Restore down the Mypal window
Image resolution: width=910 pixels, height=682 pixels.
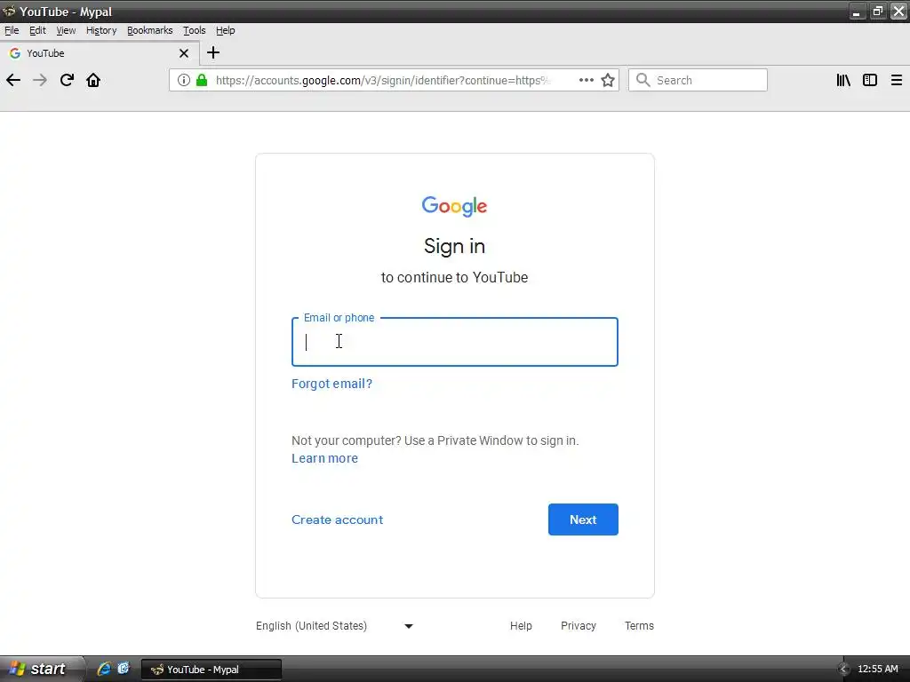click(877, 11)
